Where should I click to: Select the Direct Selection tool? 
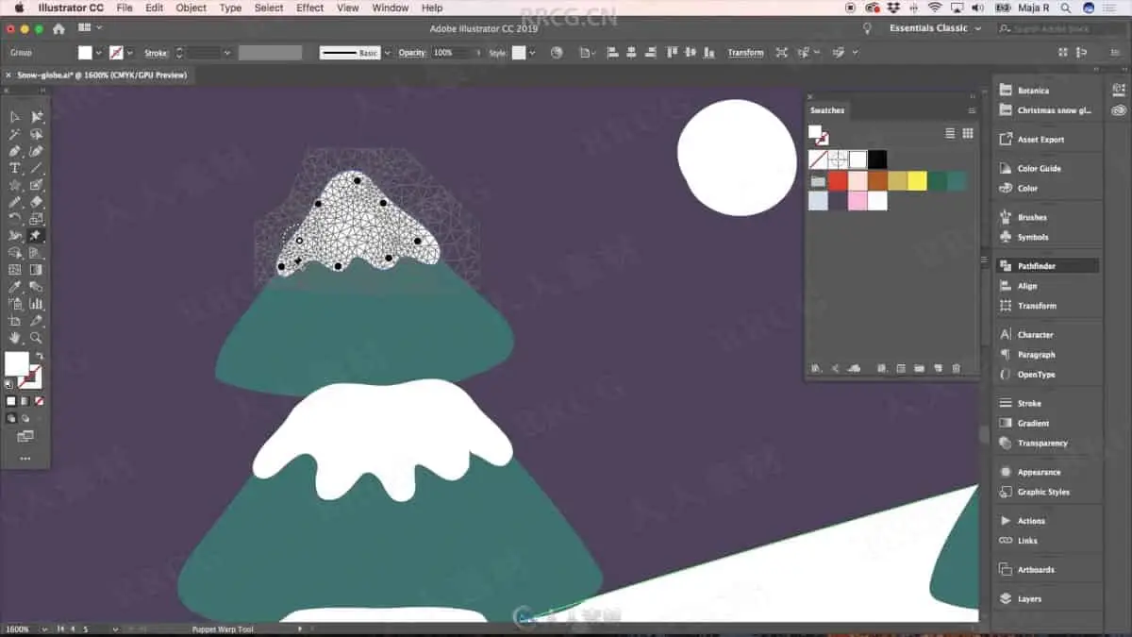coord(36,117)
